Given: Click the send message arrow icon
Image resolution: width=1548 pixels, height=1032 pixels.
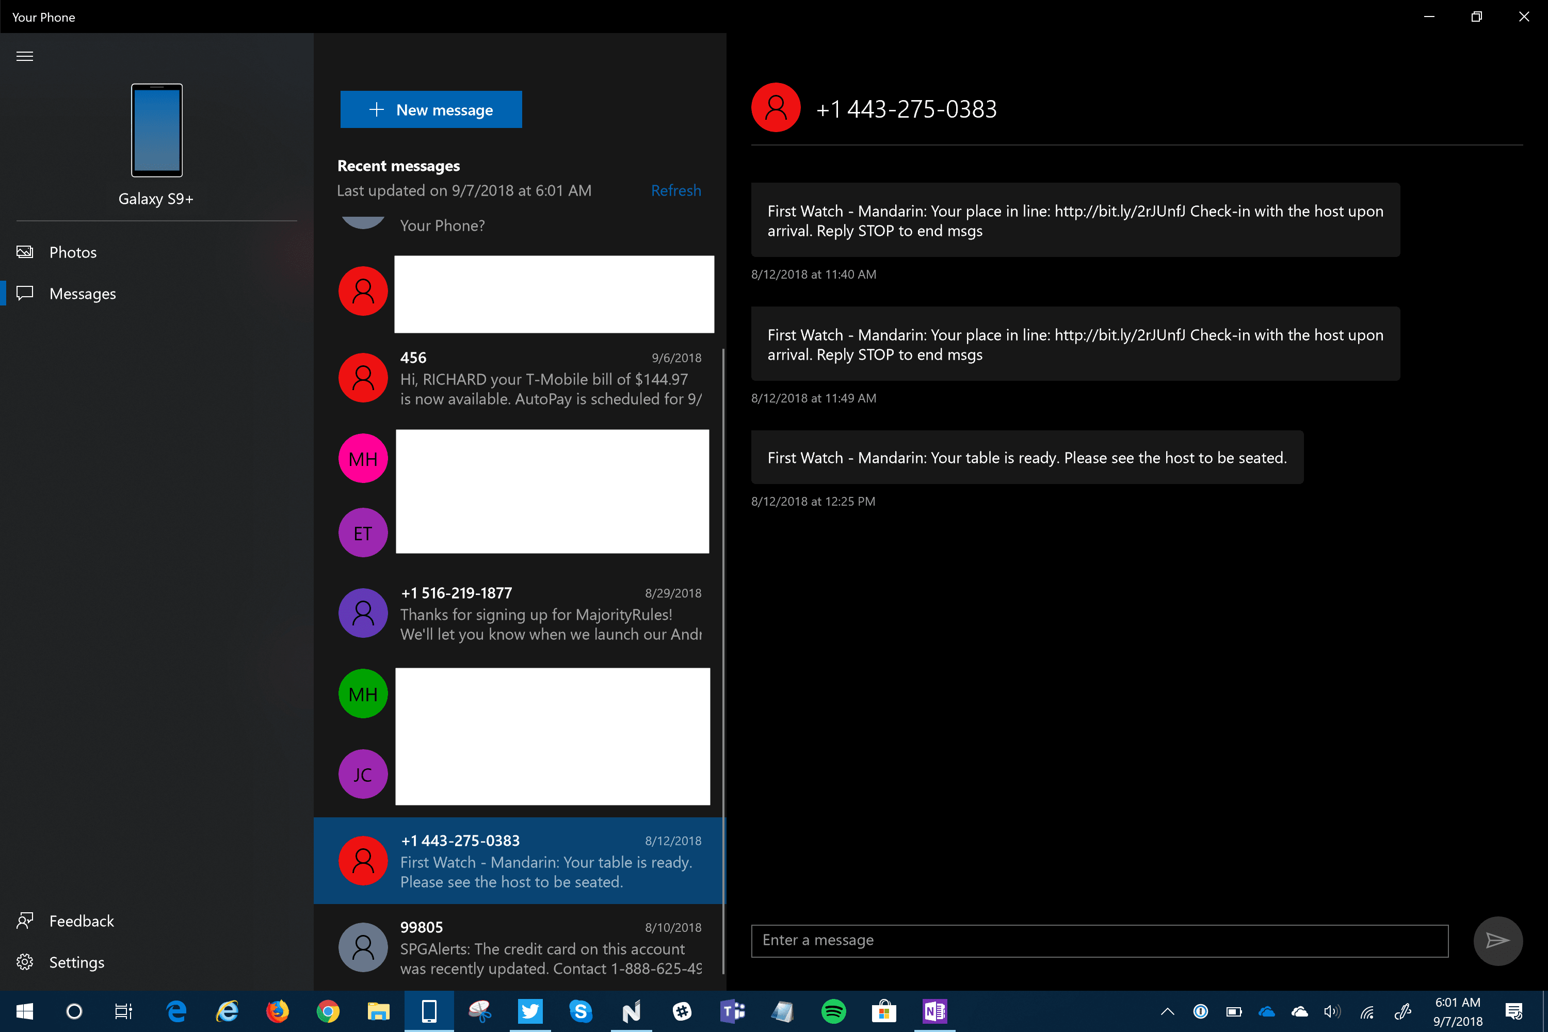Looking at the screenshot, I should (1497, 941).
